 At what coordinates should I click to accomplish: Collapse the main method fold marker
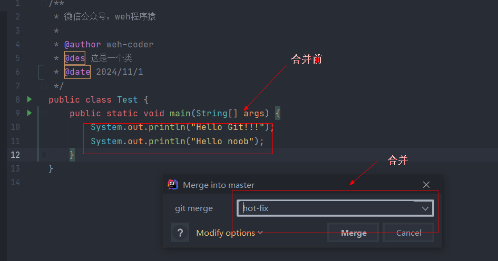coord(44,113)
